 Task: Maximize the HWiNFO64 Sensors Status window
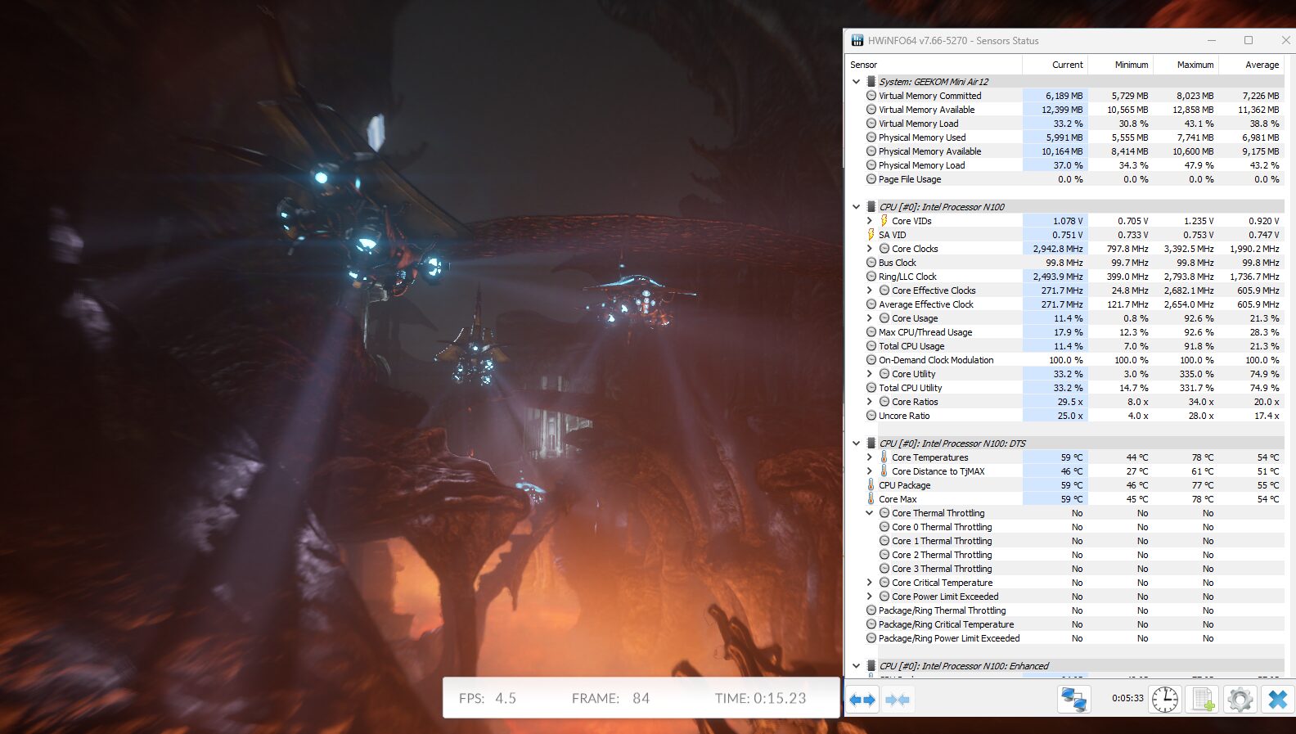click(1249, 40)
